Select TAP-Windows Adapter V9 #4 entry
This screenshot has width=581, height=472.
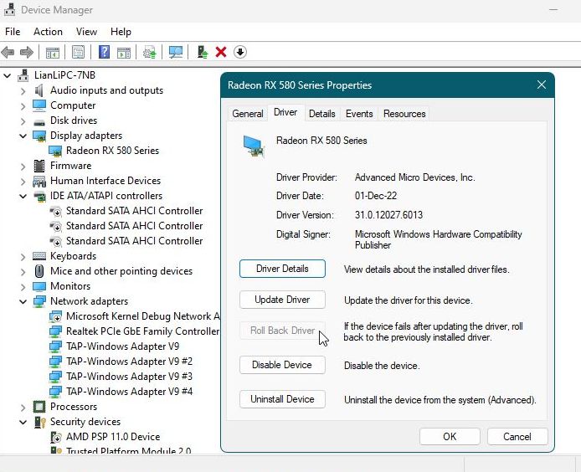pos(129,392)
